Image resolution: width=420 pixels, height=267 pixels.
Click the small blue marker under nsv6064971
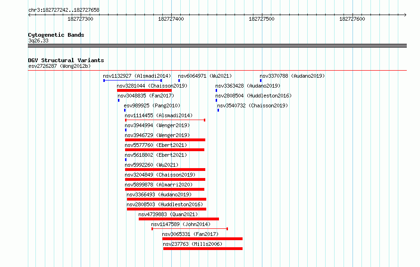179,81
